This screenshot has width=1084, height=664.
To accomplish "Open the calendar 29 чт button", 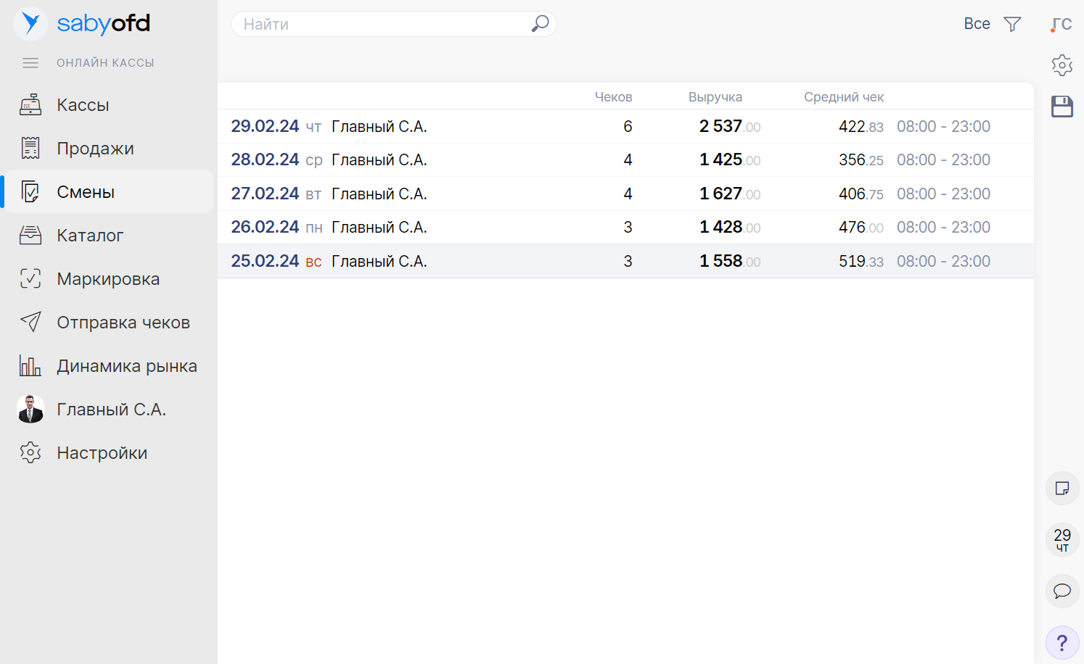I will [x=1062, y=539].
